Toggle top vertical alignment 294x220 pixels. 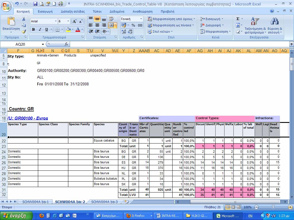[x=91, y=19]
